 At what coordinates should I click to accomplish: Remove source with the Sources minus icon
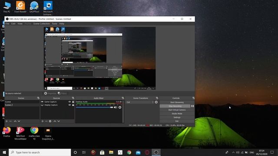pyautogui.click(x=46, y=121)
